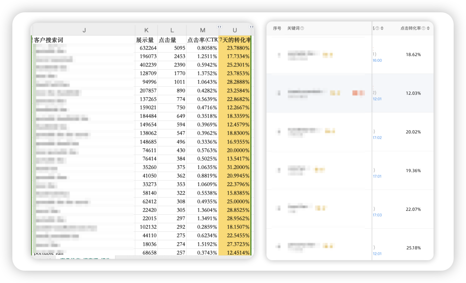Click the 19.36% conversion value
The height and width of the screenshot is (283, 466).
point(413,171)
